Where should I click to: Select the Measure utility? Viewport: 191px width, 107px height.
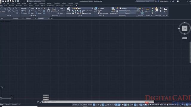tap(148, 10)
